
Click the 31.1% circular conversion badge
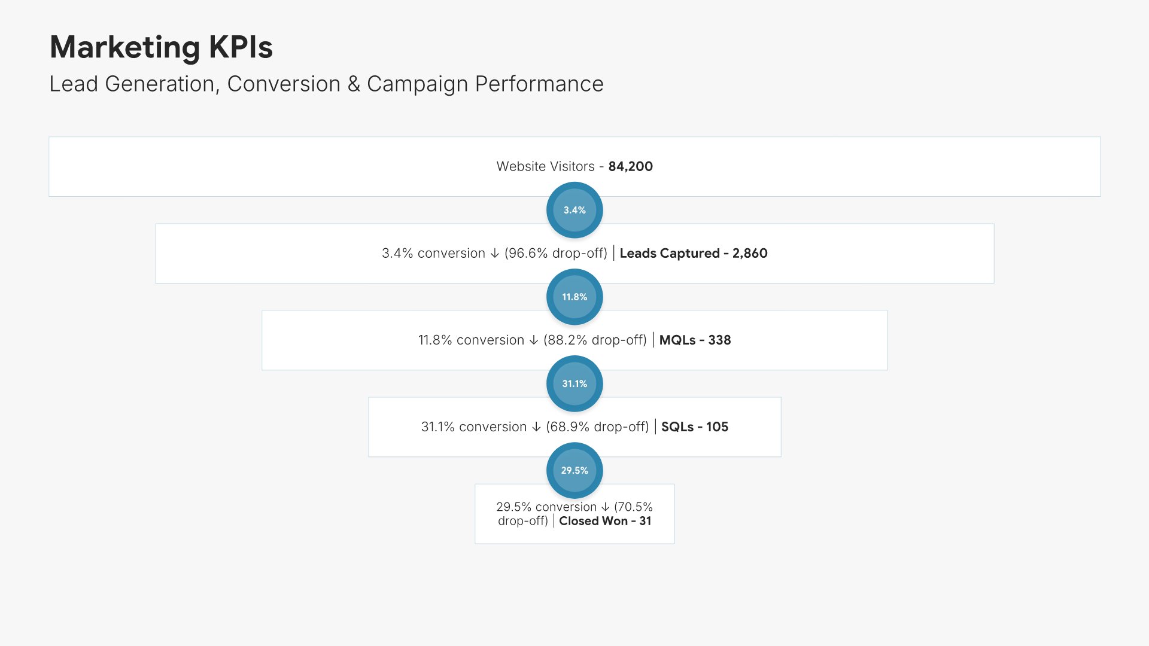574,383
